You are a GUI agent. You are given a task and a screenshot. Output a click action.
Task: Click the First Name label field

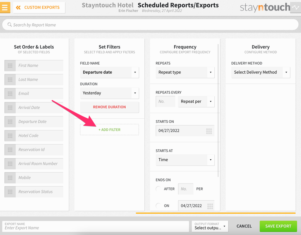click(x=39, y=66)
